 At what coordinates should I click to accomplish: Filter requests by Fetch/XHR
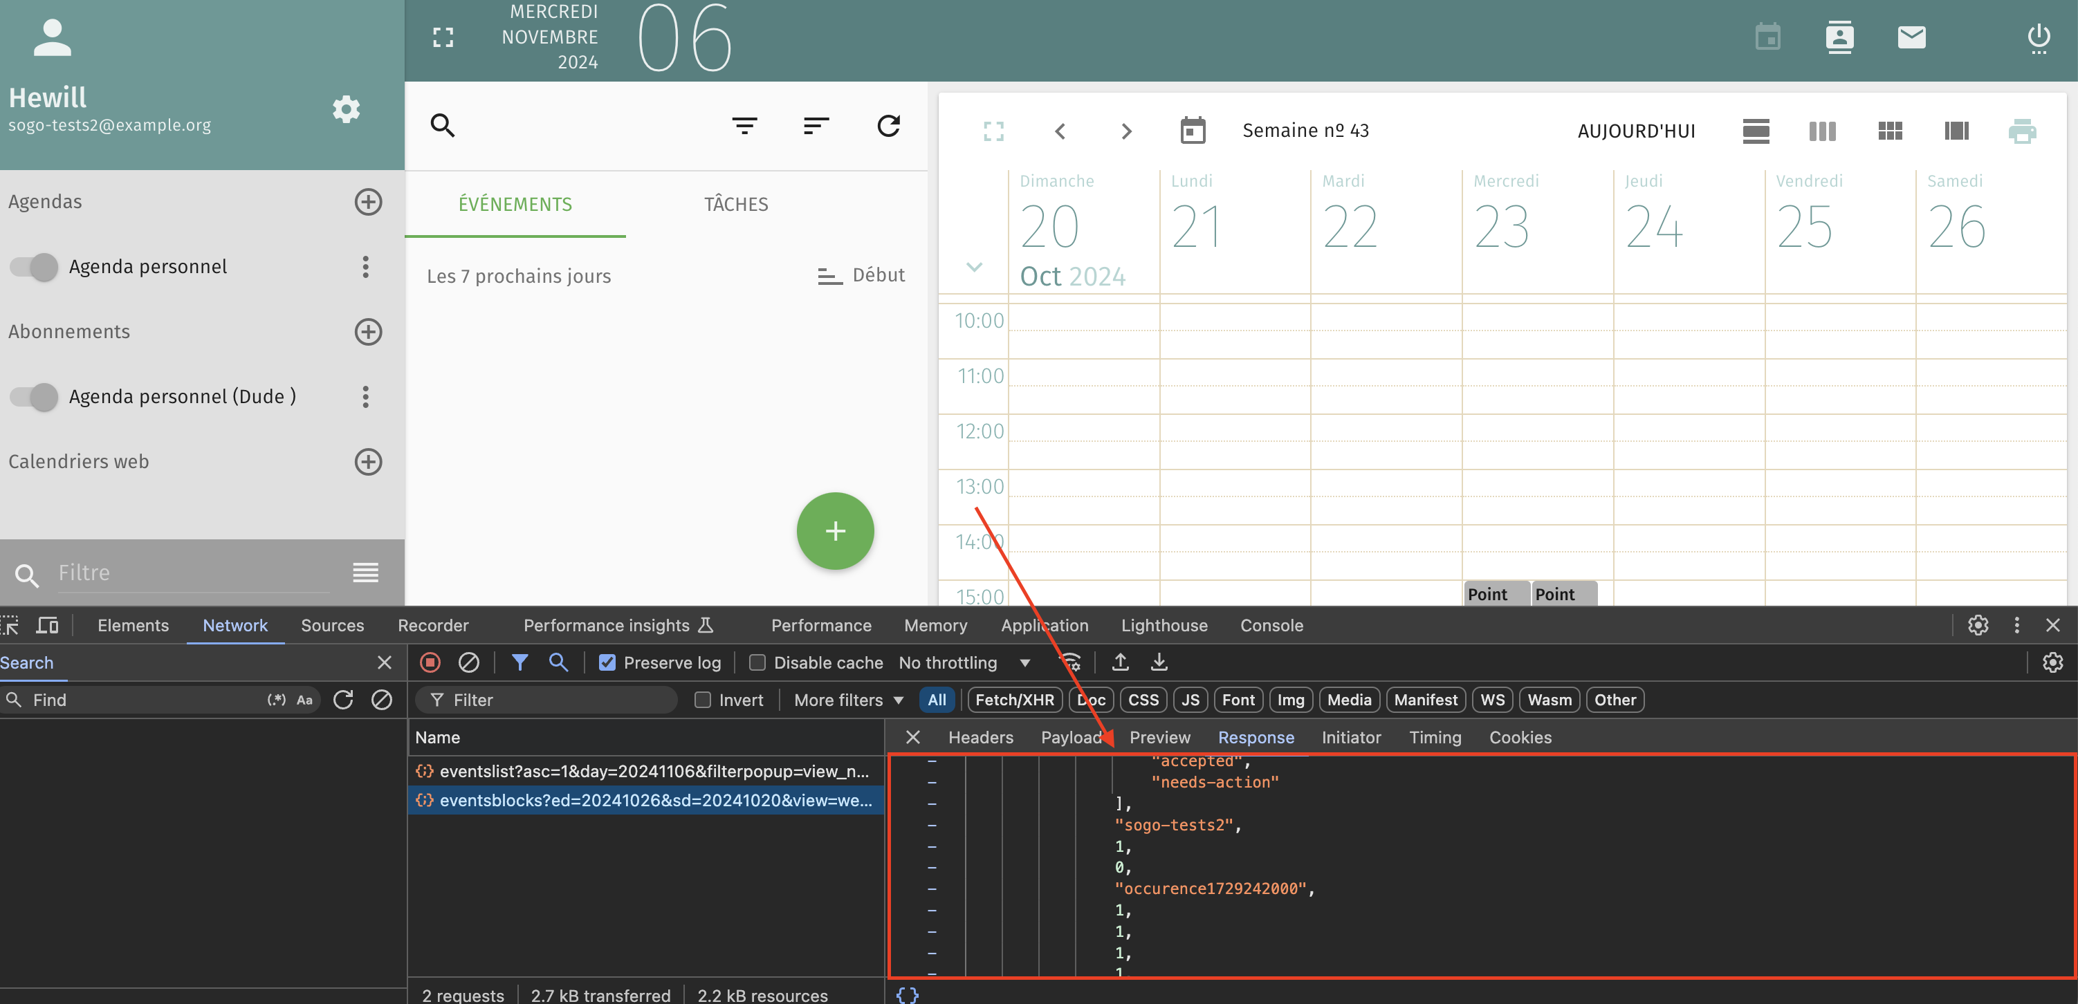1014,699
